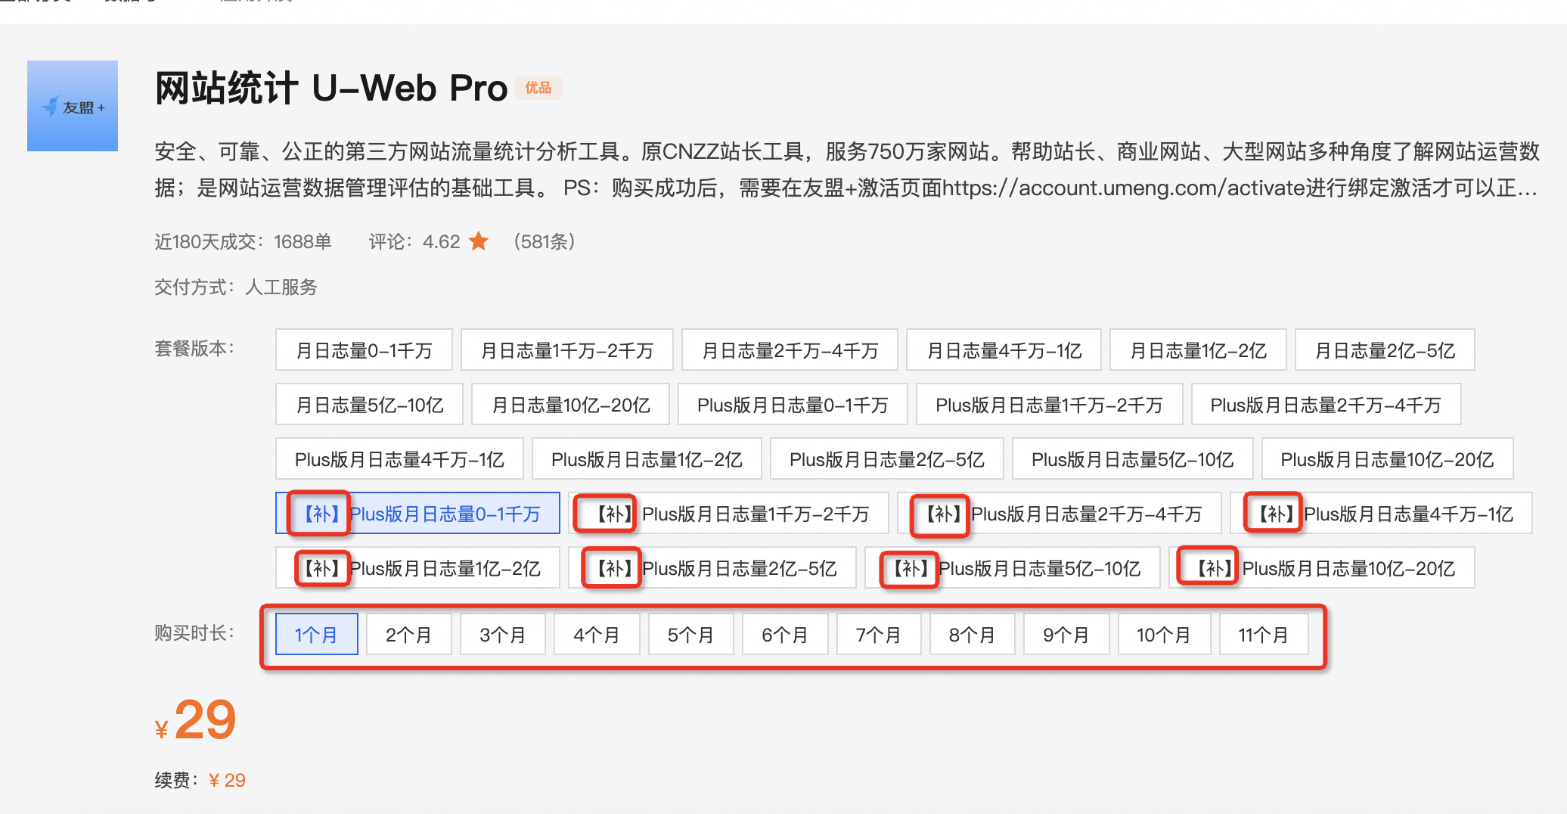Select basic package 月日志量1亿-2亿 (no Plus)
This screenshot has width=1567, height=814.
coord(1198,350)
